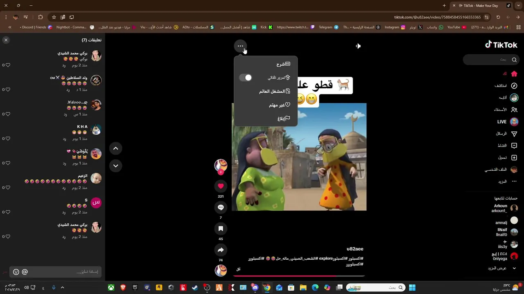Reload the page in browser toolbar
Image resolution: width=524 pixels, height=294 pixels.
498,17
